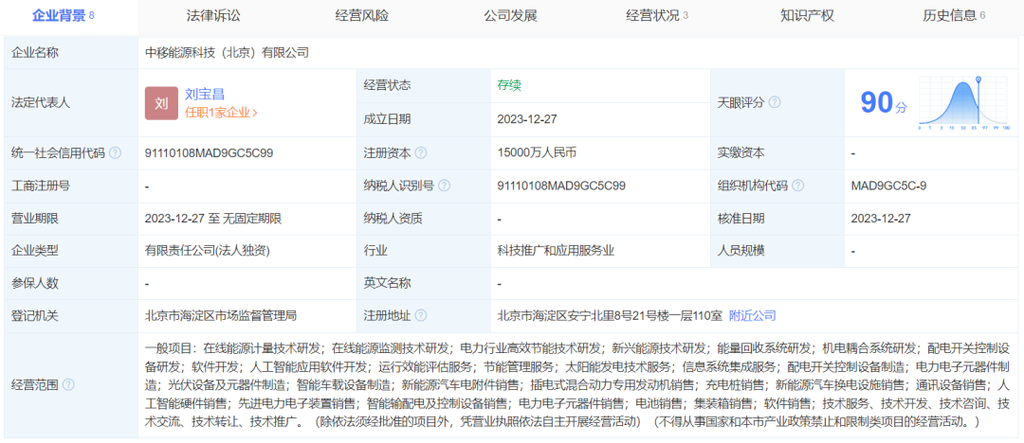
Task: Click the 纳税人资质 label
Action: (393, 219)
